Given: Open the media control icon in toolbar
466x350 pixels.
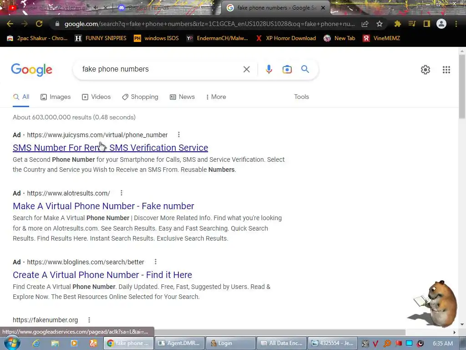Looking at the screenshot, I should click(412, 24).
